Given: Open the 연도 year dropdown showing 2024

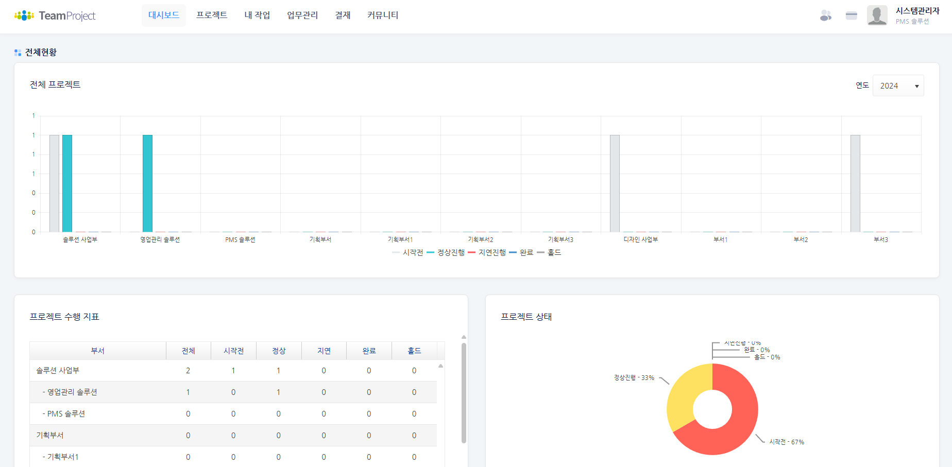Looking at the screenshot, I should 898,86.
